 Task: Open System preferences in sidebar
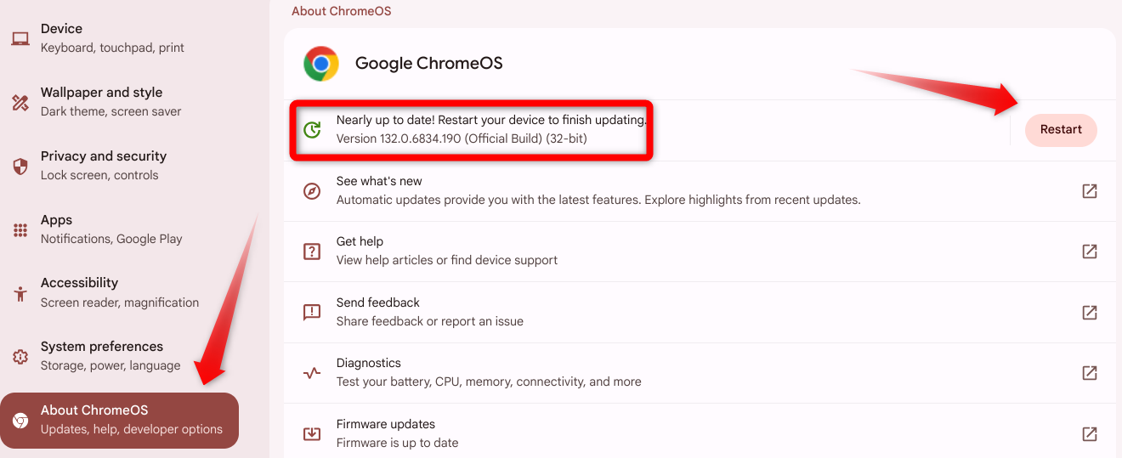click(x=110, y=356)
